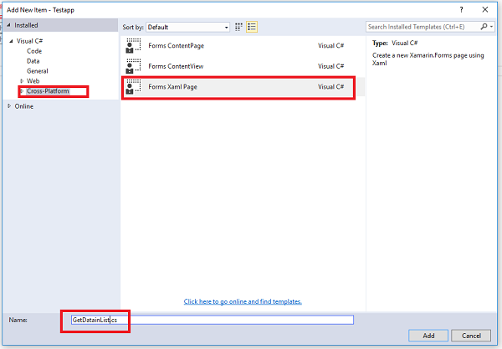Screen dimensions: 502x349
Task: Select the Visual C# tree item
Action: (x=29, y=41)
